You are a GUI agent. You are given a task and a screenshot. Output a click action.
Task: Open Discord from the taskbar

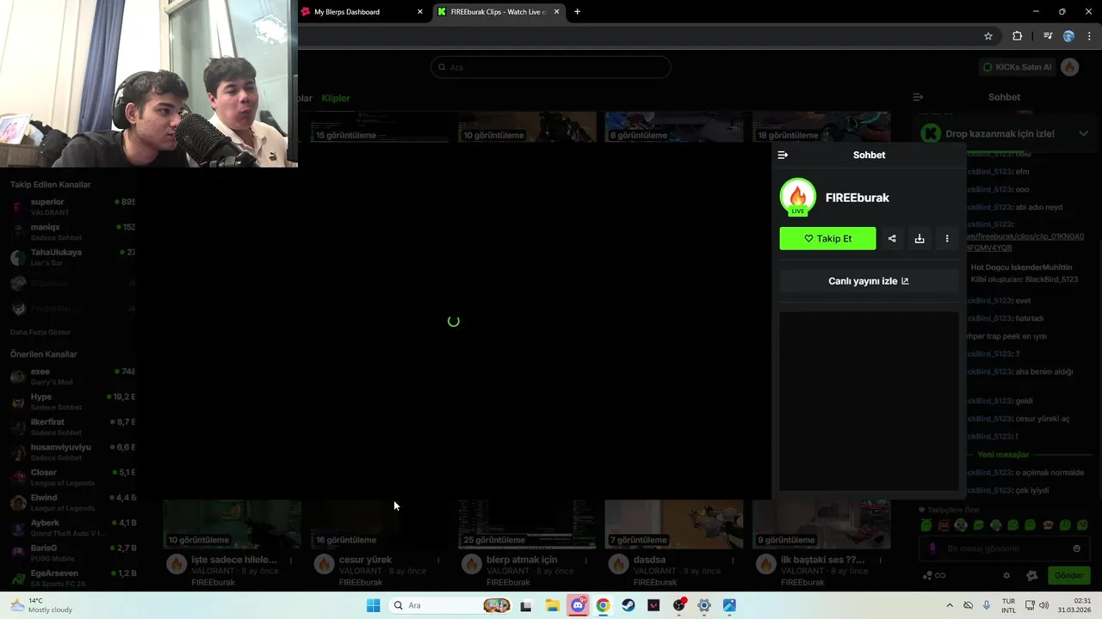tap(578, 605)
